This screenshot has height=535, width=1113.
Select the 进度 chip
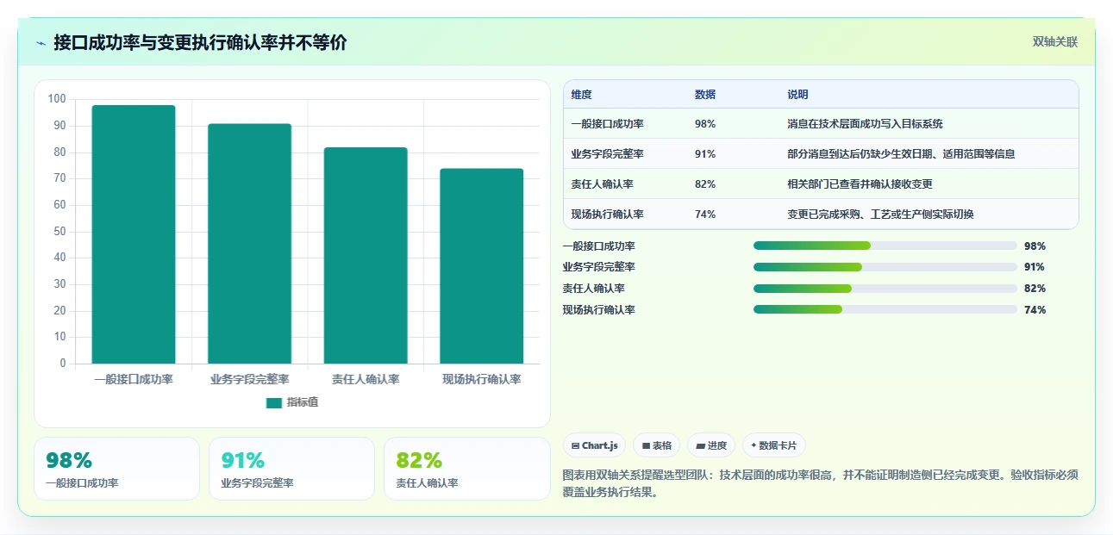[711, 445]
